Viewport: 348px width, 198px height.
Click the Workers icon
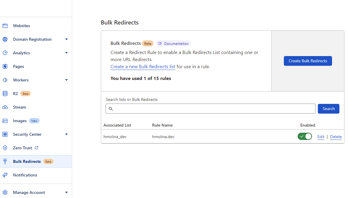pyautogui.click(x=5, y=80)
